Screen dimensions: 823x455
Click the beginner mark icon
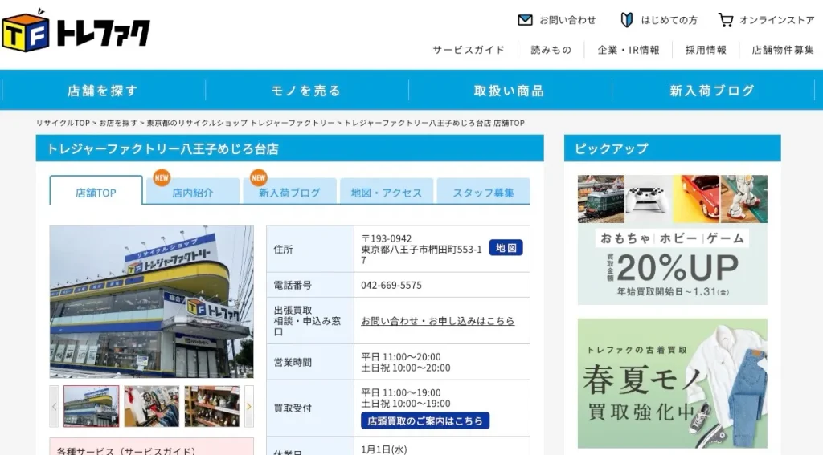pos(627,20)
